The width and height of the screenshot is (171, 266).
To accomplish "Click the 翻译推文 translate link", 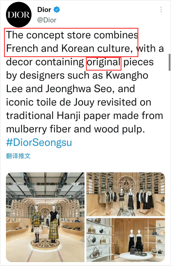I will click(x=18, y=156).
